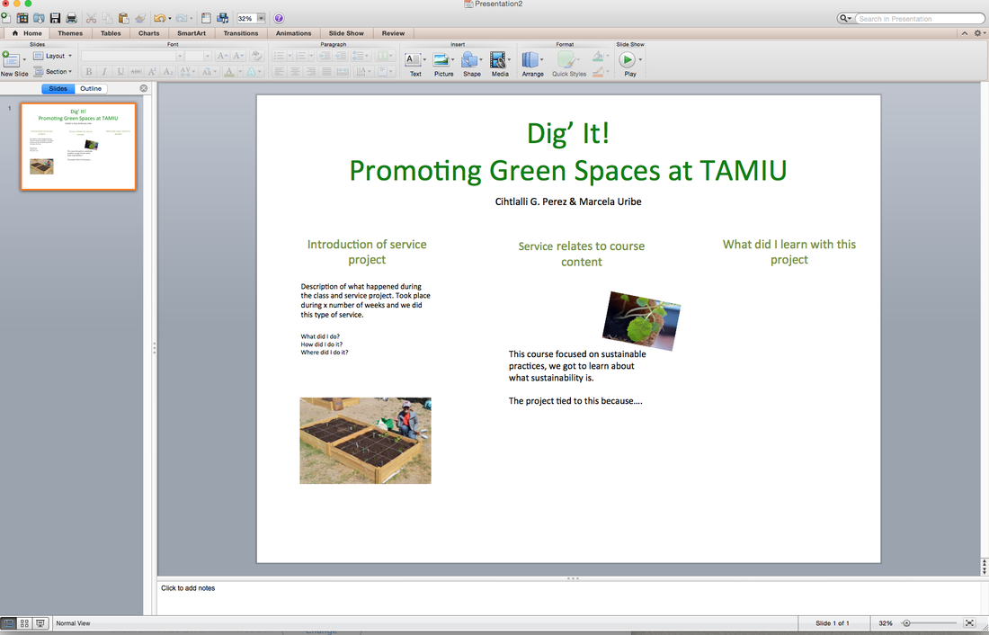
Task: Expand the Layout dropdown
Action: (54, 56)
